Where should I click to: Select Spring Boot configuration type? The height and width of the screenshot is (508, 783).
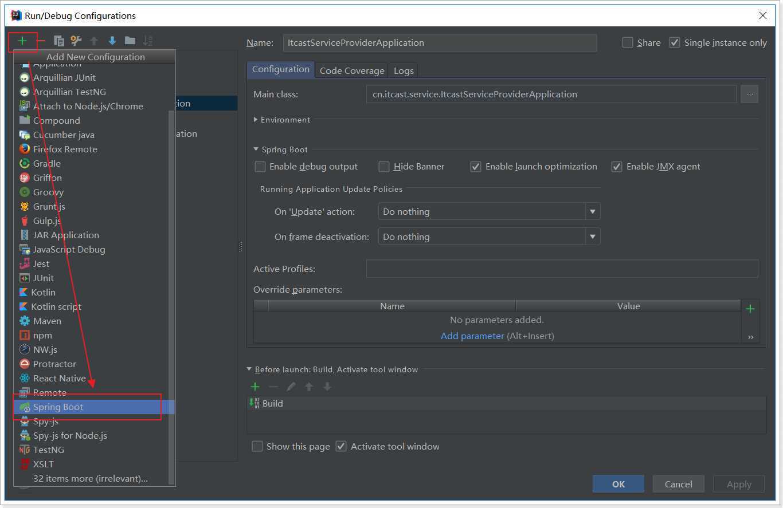[92, 407]
